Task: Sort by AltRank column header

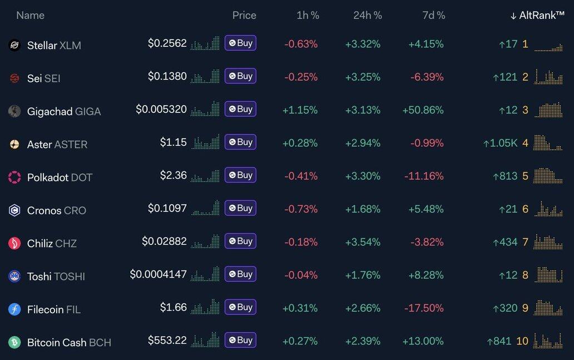Action: click(537, 16)
